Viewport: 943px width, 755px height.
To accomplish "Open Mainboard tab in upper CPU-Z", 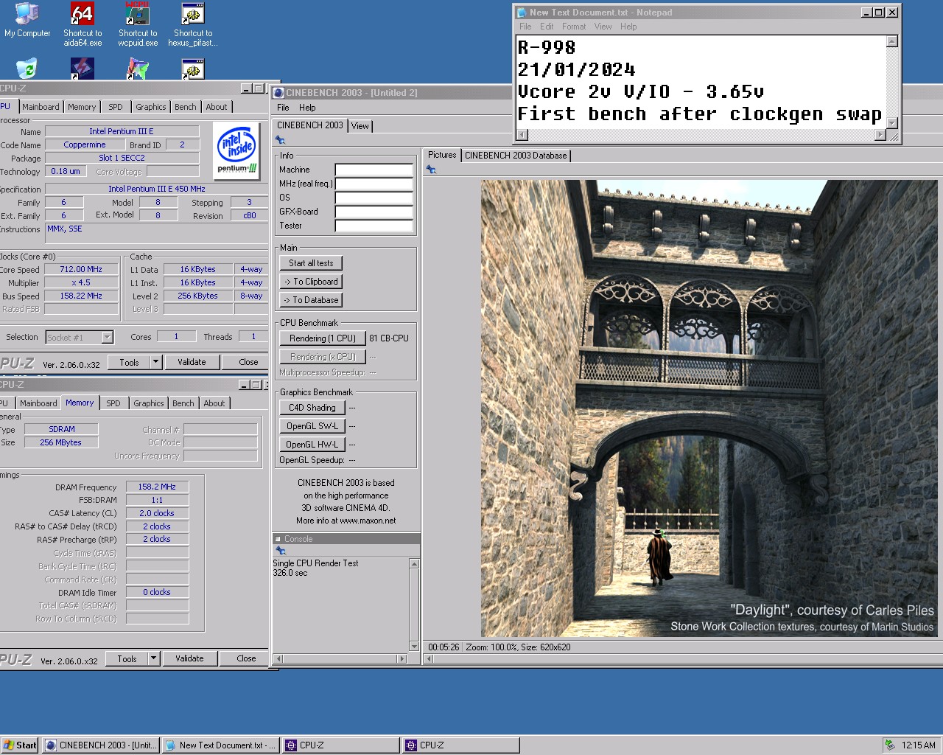I will pos(41,107).
